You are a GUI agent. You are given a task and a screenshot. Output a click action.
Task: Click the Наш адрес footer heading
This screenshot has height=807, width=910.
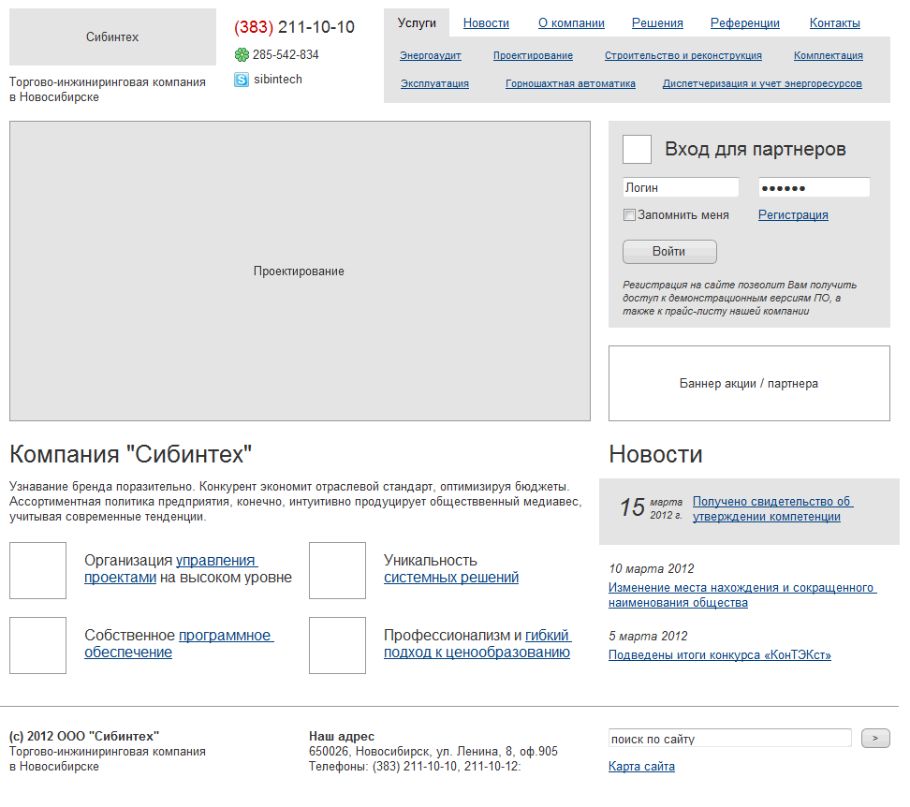tap(341, 736)
